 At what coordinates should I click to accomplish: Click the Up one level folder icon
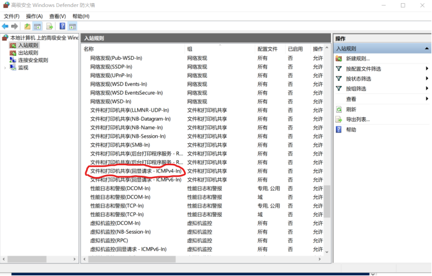(x=27, y=26)
